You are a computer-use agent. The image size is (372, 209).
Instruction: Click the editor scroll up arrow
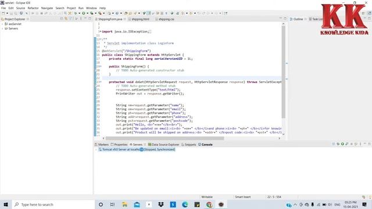tap(283, 24)
